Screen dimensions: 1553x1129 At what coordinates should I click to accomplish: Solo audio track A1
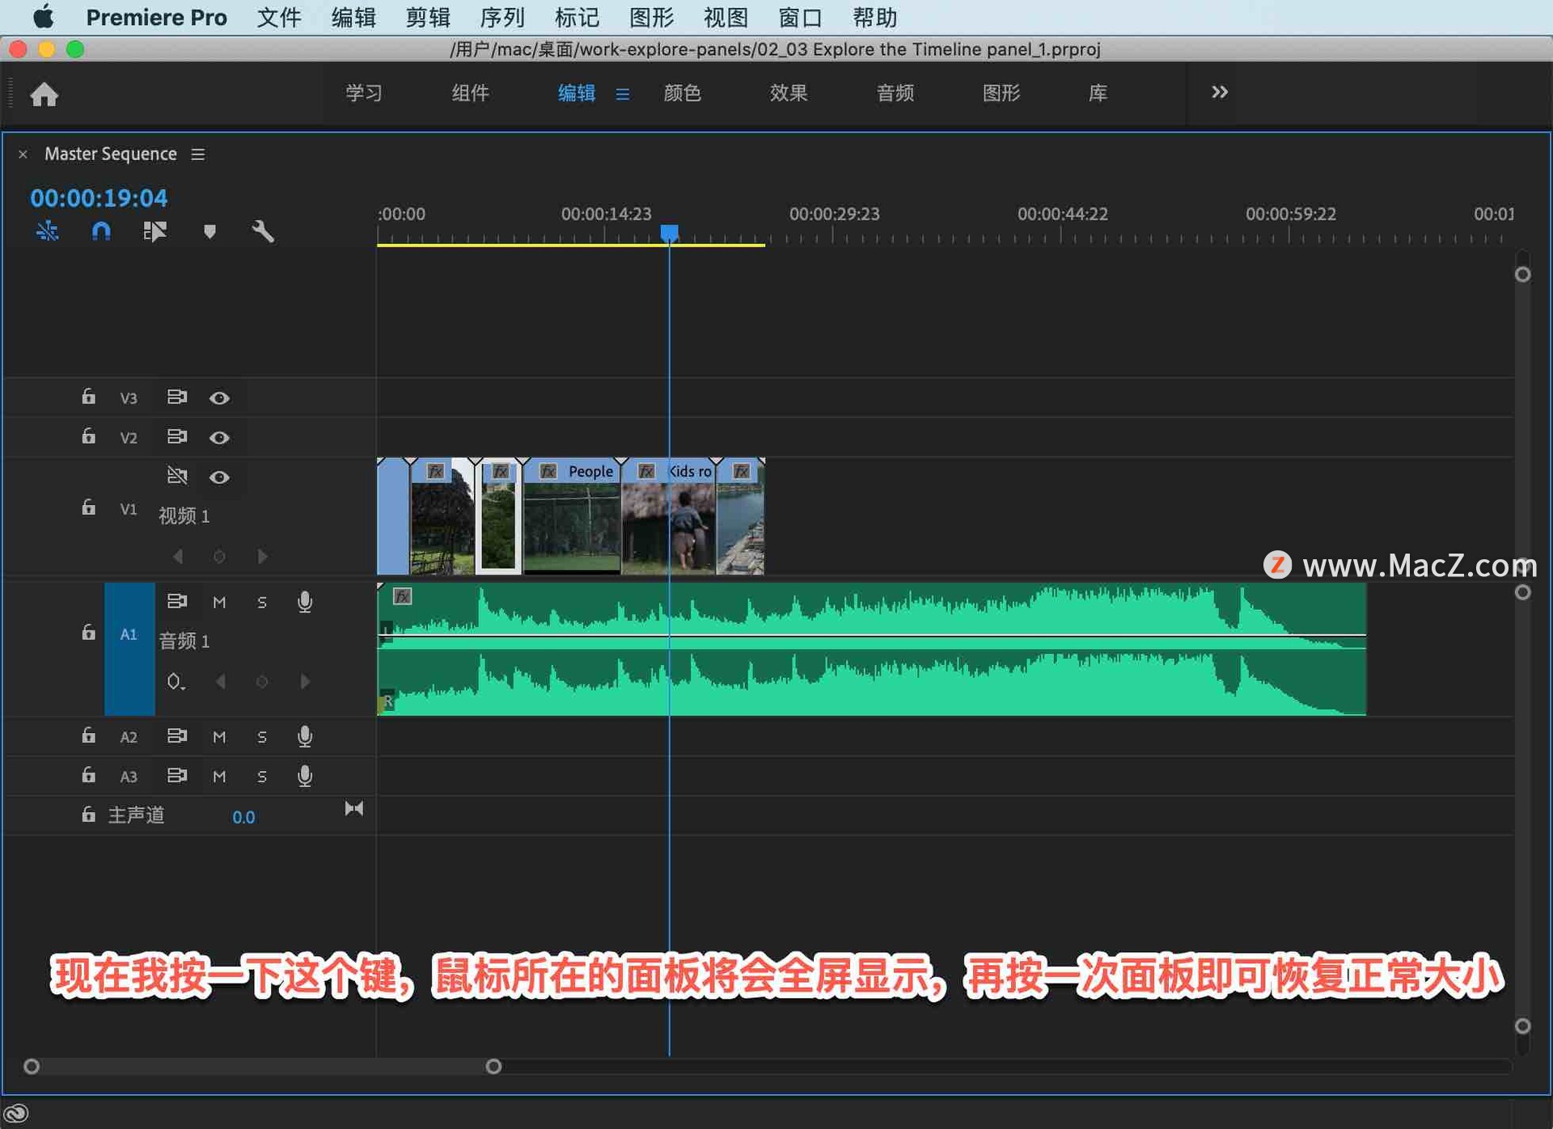pos(262,602)
